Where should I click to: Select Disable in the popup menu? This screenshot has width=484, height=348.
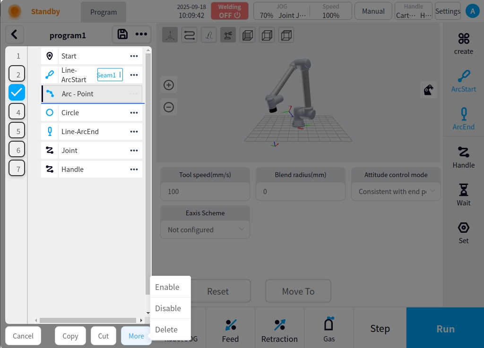pos(168,308)
